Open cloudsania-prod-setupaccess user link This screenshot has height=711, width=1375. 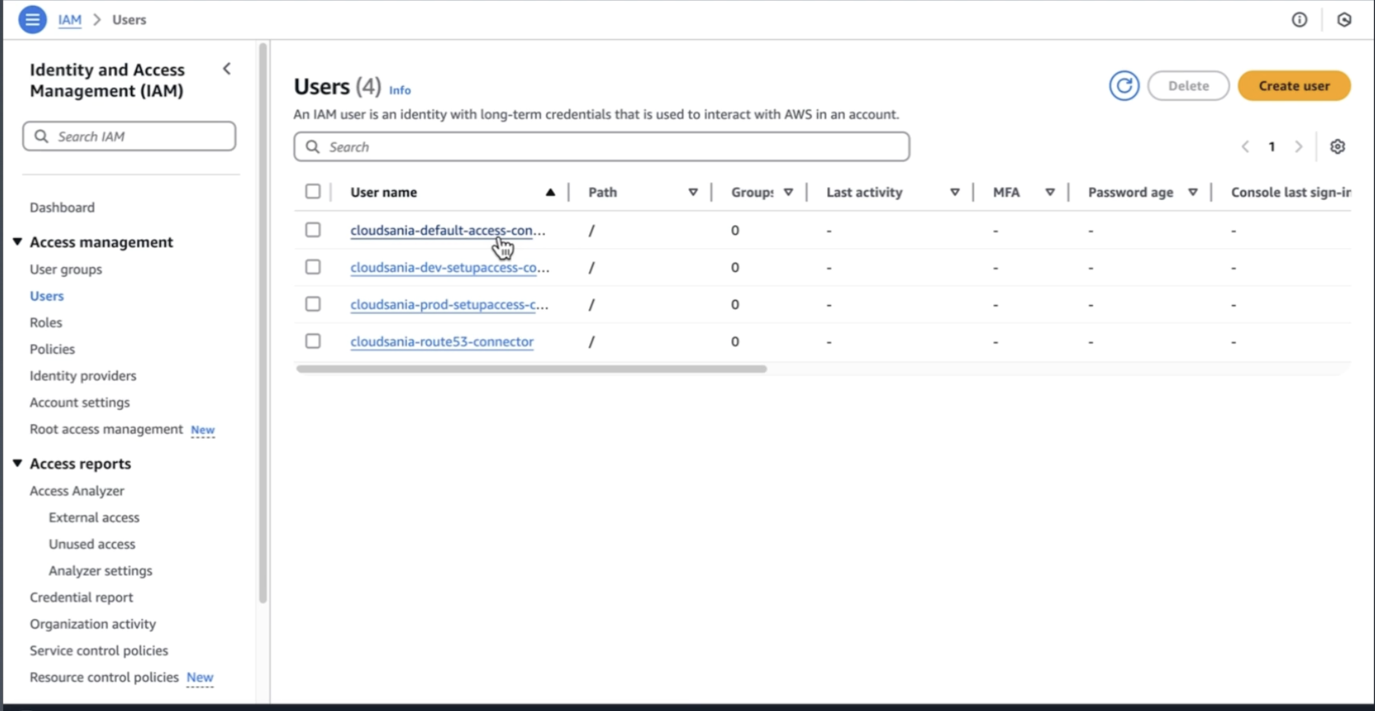448,304
